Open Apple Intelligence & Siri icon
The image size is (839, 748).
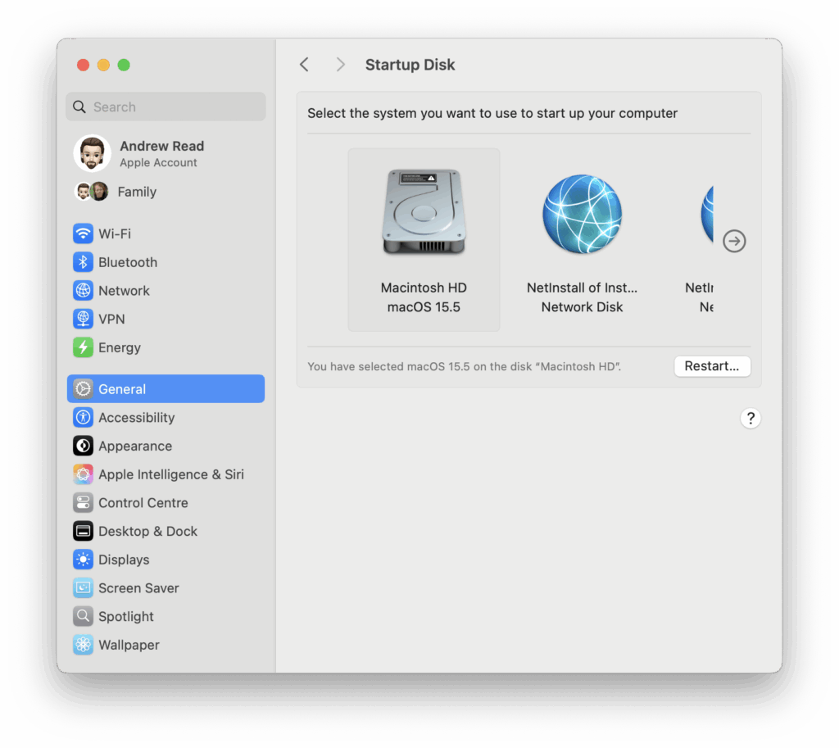[83, 474]
